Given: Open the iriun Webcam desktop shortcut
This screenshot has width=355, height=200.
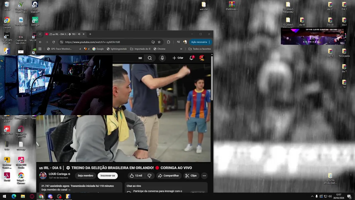Looking at the screenshot, I should 35,7.
